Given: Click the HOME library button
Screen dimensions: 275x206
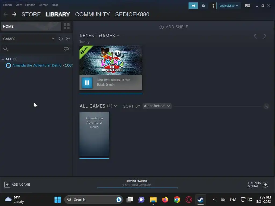Looking at the screenshot, I should [31, 26].
